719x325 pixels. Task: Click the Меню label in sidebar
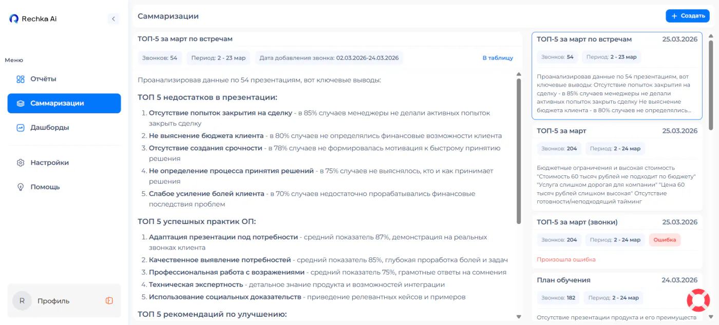[x=14, y=60]
